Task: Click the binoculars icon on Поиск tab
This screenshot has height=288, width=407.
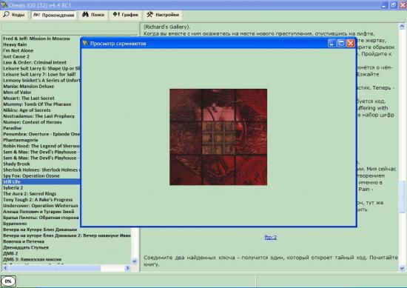Action: (85, 15)
